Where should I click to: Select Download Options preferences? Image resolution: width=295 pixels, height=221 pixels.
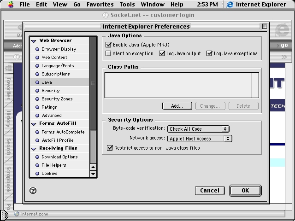tap(59, 157)
